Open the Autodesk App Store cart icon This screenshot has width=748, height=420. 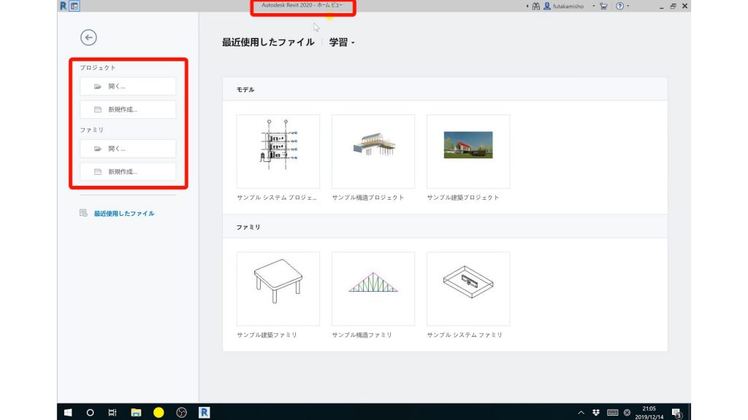pos(603,6)
